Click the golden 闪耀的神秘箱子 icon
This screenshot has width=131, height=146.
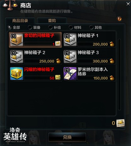click(16, 73)
